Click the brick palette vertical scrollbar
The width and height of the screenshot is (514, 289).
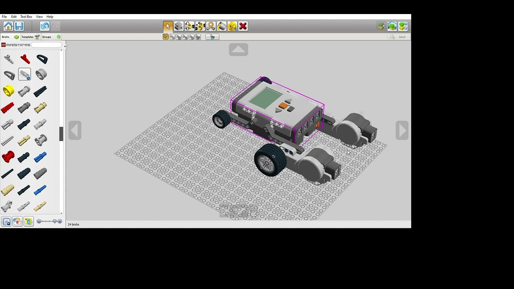click(x=61, y=134)
